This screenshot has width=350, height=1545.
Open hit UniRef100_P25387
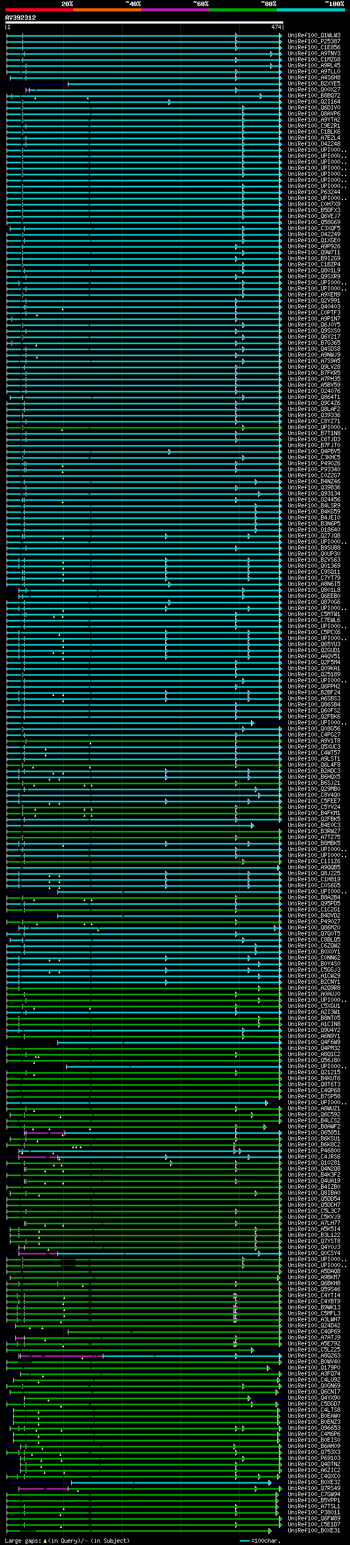tap(314, 42)
